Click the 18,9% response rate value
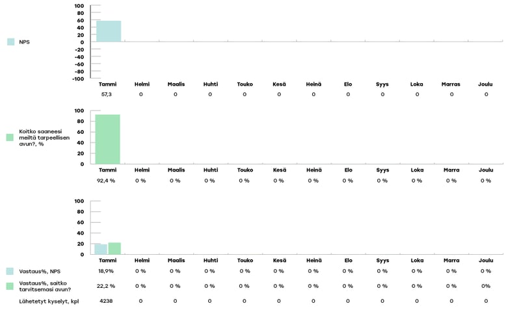Image resolution: width=517 pixels, height=310 pixels. (x=106, y=271)
